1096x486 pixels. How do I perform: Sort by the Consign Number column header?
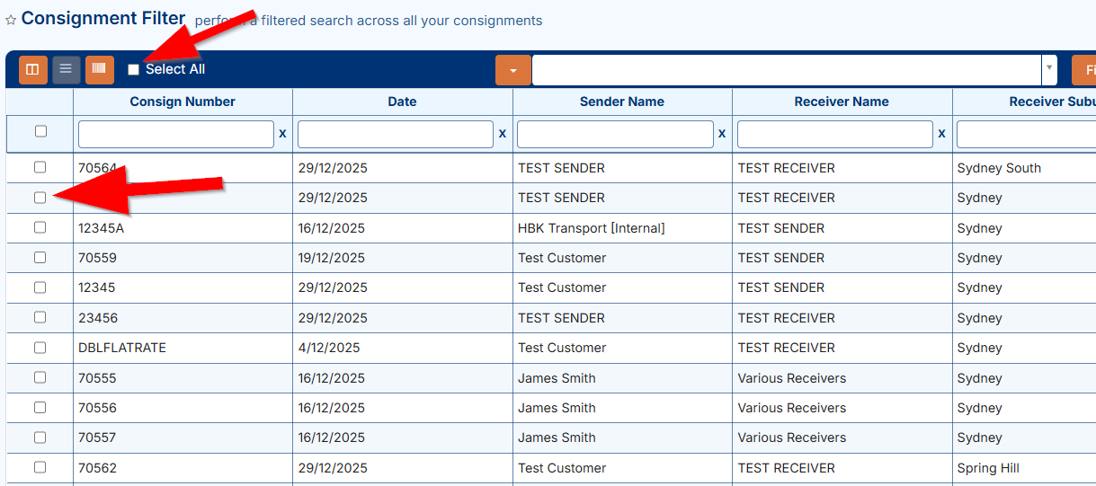tap(183, 102)
